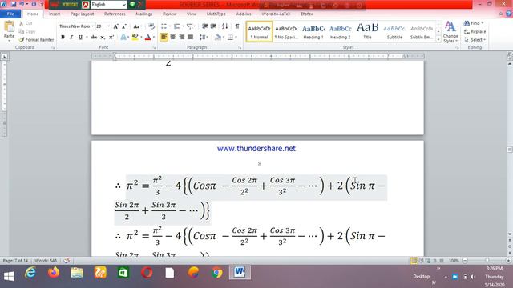
Task: Switch to the Review tab
Action: pos(169,14)
